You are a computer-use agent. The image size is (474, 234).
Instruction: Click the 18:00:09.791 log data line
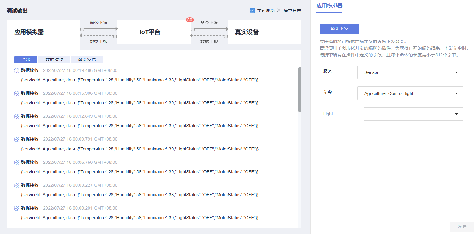[x=140, y=149]
